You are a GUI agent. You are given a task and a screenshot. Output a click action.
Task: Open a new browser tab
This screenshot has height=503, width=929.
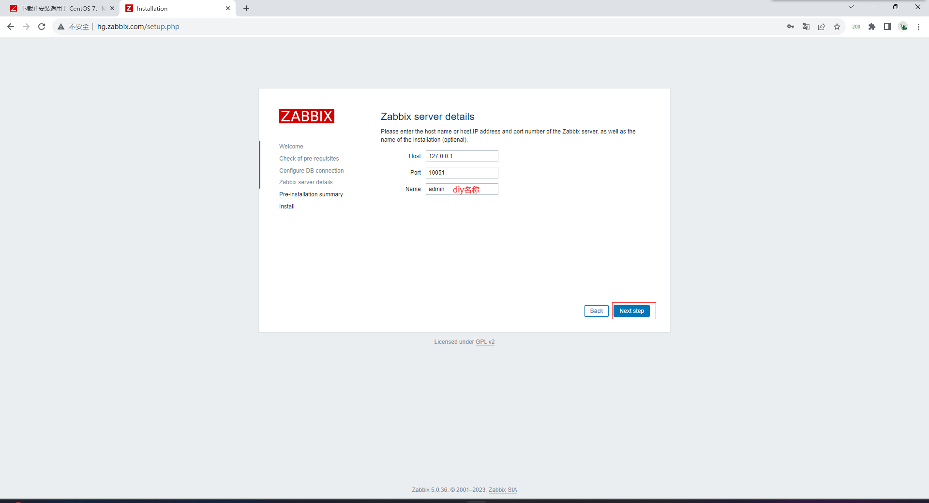[246, 8]
